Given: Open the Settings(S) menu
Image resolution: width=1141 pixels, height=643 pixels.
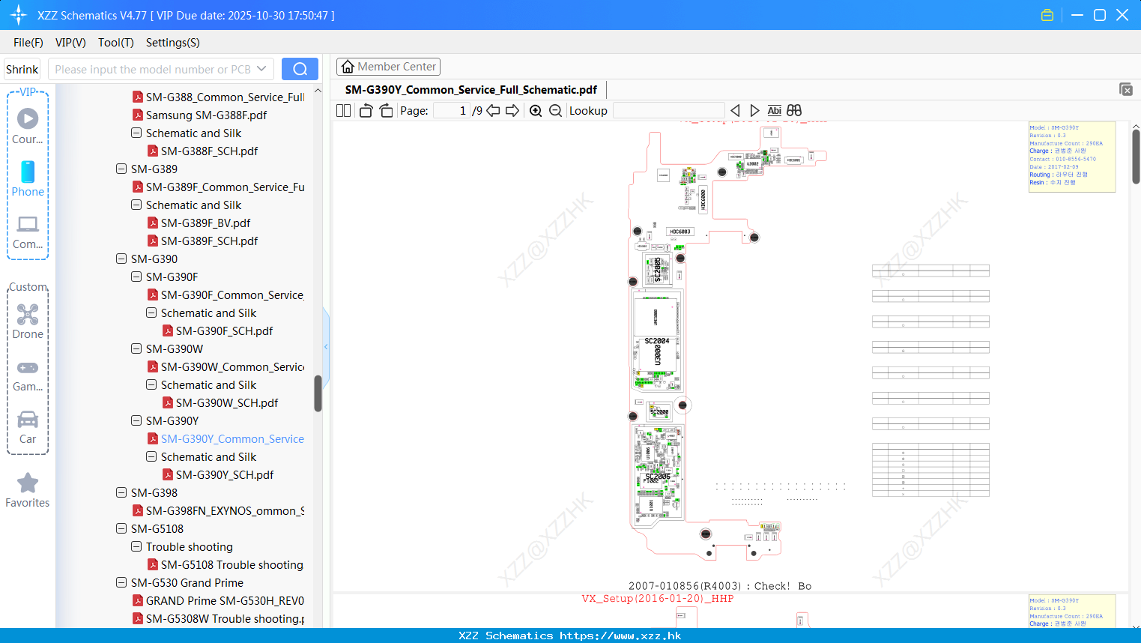Looking at the screenshot, I should click(x=173, y=43).
